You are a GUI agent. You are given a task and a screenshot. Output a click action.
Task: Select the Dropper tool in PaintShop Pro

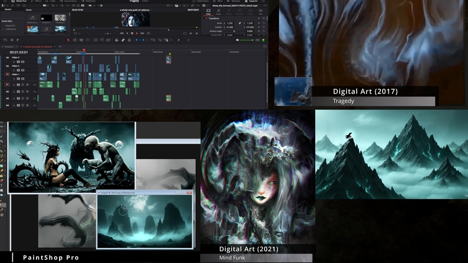pos(2,136)
